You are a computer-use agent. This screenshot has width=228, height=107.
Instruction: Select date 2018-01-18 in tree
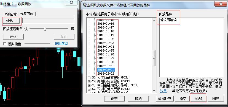click(106, 31)
